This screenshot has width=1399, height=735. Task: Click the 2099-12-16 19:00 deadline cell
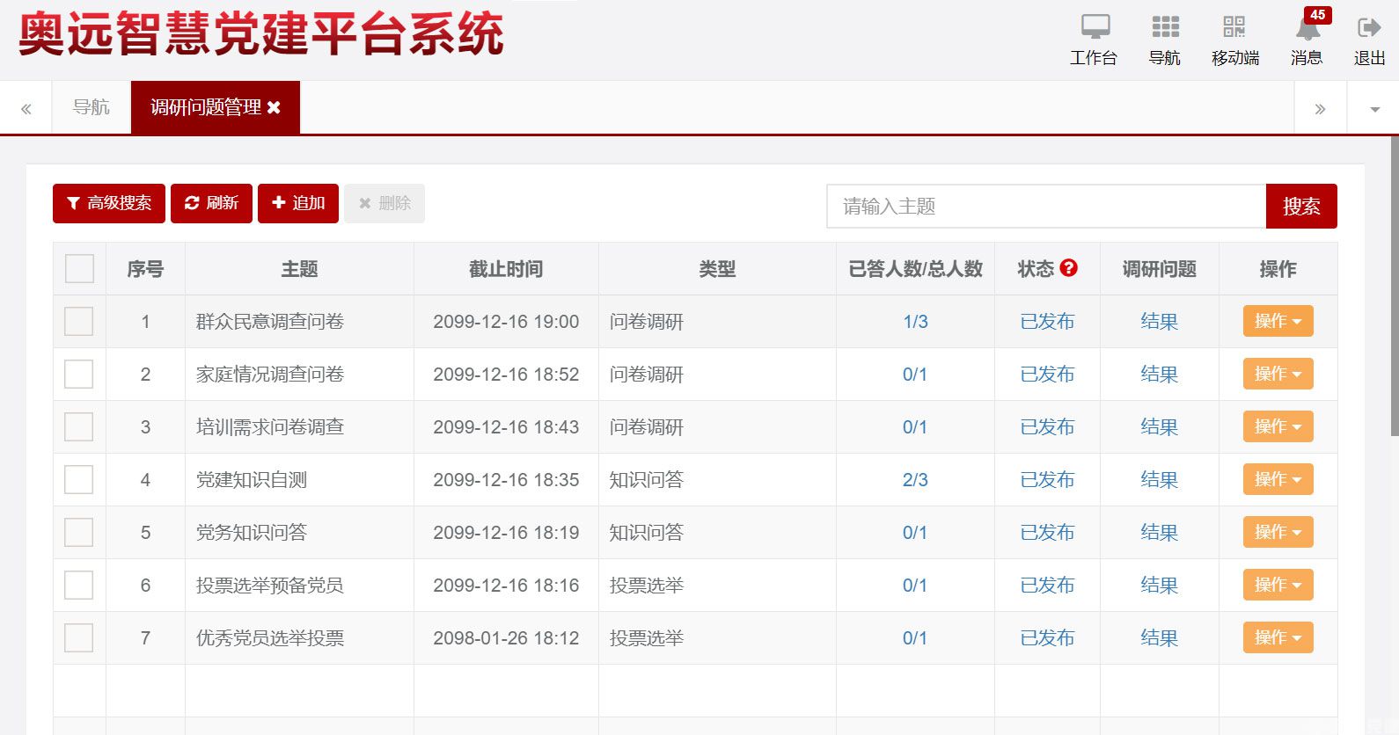click(506, 321)
